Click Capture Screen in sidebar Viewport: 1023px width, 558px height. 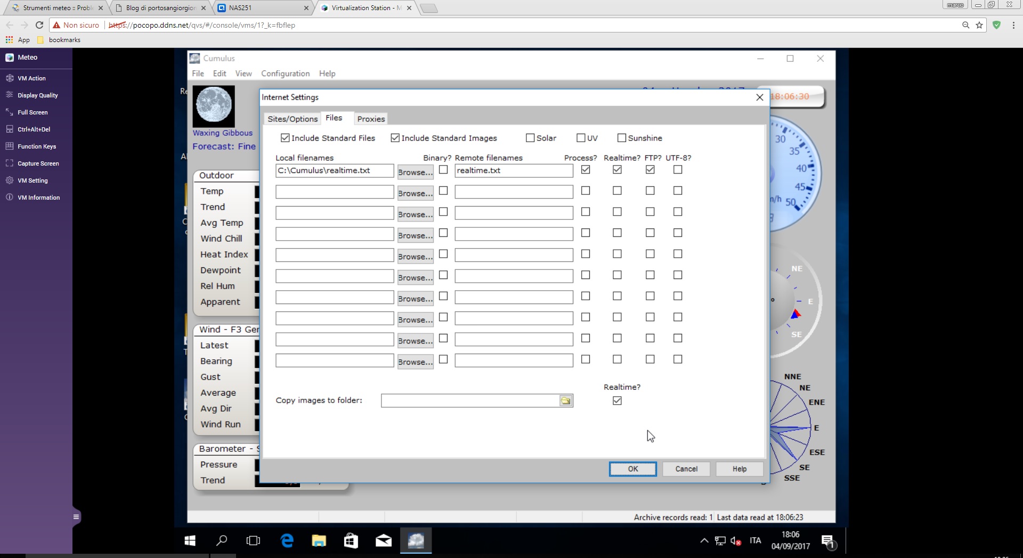click(38, 163)
